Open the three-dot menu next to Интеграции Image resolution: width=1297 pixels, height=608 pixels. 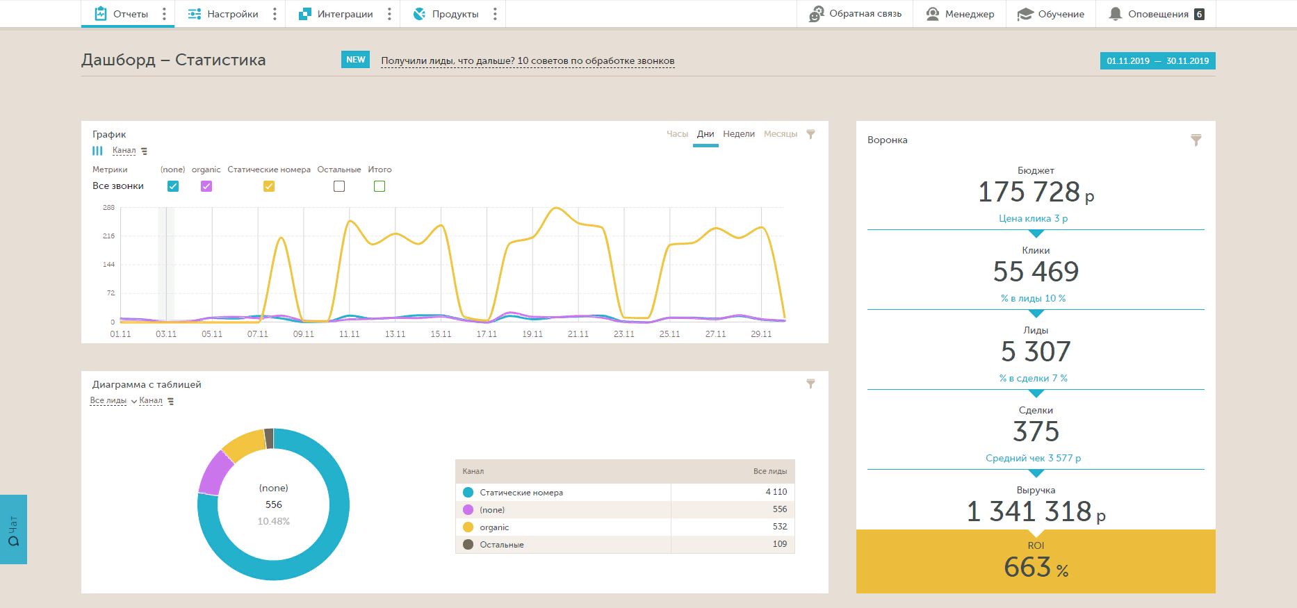coord(389,14)
